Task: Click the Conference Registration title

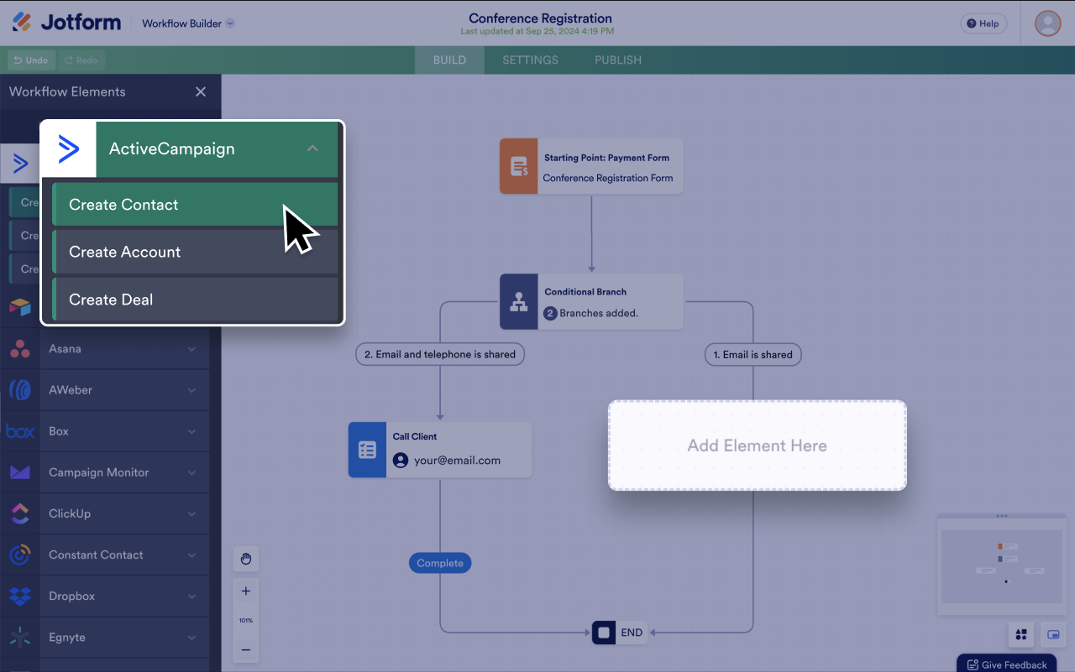Action: coord(540,18)
